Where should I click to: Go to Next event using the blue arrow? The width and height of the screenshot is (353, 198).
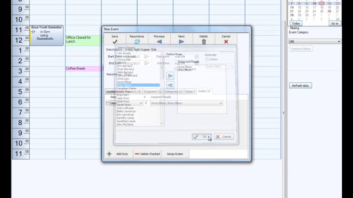click(x=181, y=42)
